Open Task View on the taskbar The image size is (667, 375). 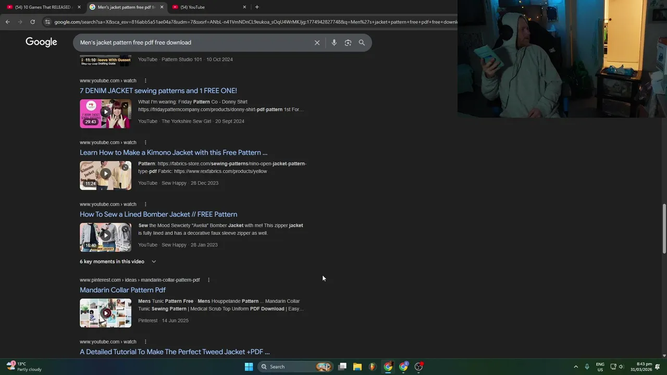click(342, 367)
